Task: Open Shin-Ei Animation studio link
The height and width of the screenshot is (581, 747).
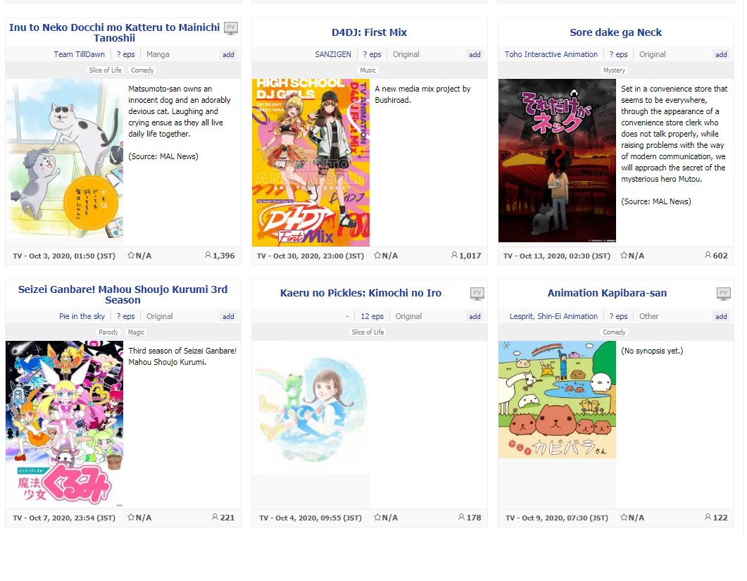Action: pyautogui.click(x=567, y=316)
